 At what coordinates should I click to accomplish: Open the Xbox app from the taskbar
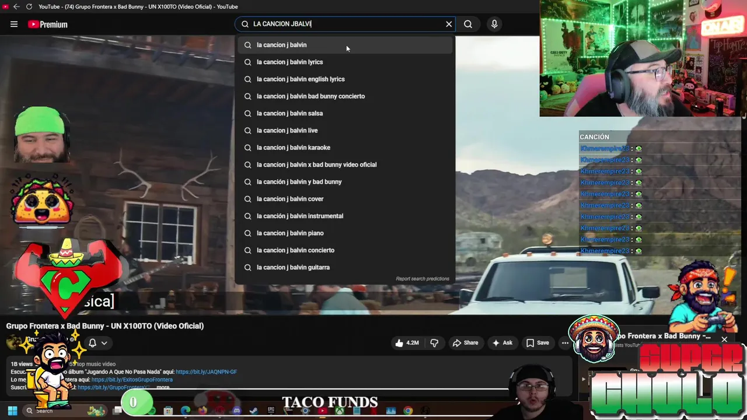click(339, 411)
